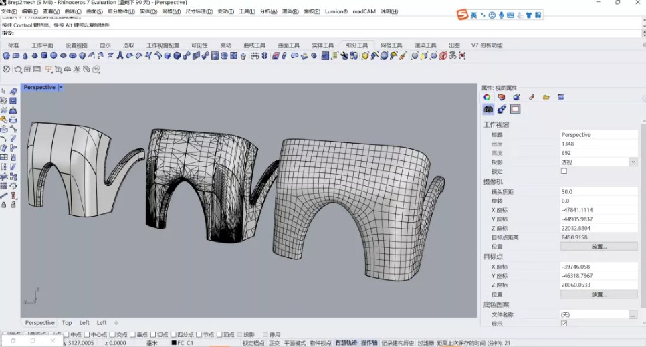Click the checkmark circle icon in second toolbar row
The image size is (646, 347).
coord(6,69)
